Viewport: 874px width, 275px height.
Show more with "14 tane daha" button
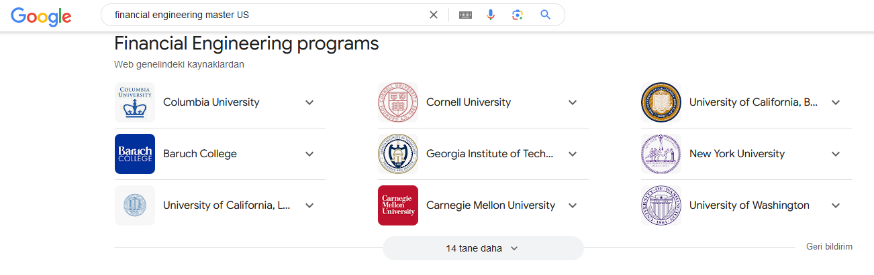(x=483, y=248)
